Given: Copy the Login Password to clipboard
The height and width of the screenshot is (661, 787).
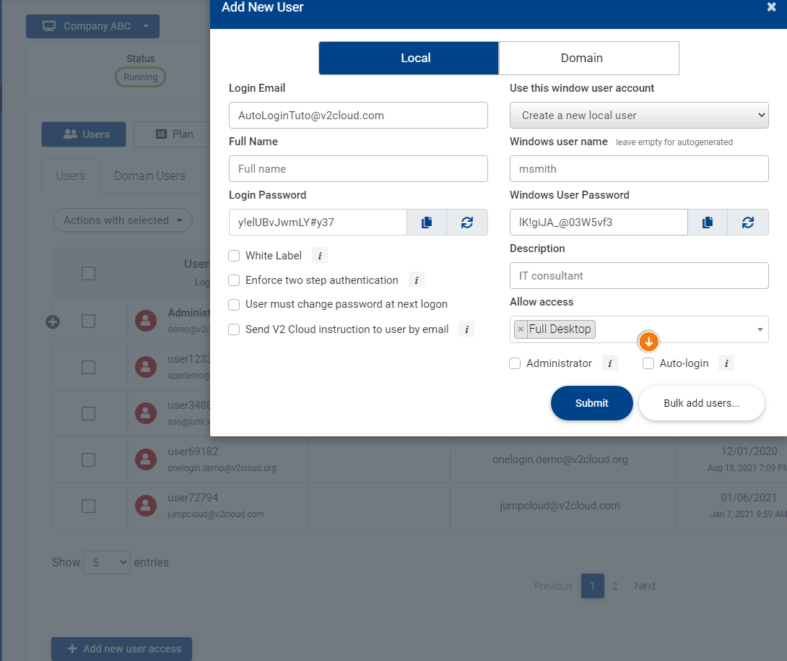Looking at the screenshot, I should [x=427, y=222].
